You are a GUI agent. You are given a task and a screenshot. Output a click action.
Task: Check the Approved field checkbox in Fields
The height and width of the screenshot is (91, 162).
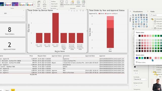[154, 21]
